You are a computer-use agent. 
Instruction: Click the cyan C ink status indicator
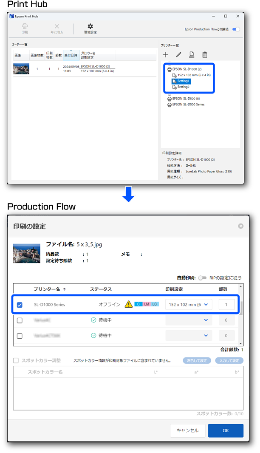click(138, 304)
